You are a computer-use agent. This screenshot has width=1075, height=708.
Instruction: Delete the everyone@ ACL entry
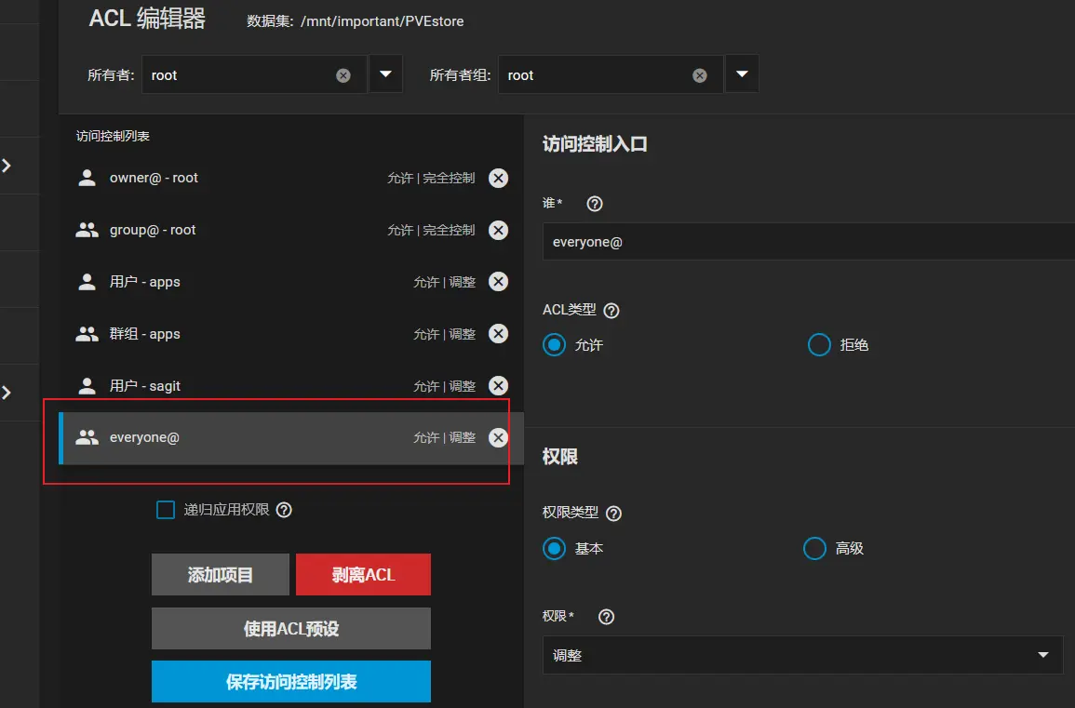point(499,438)
